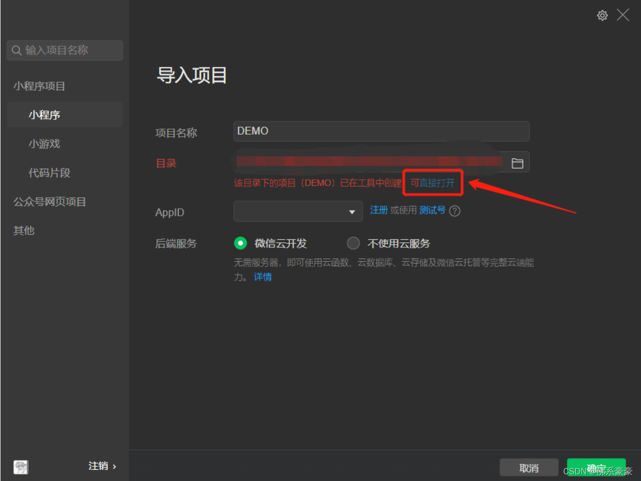Expand the AppID dropdown arrow
The image size is (641, 481).
tap(352, 212)
